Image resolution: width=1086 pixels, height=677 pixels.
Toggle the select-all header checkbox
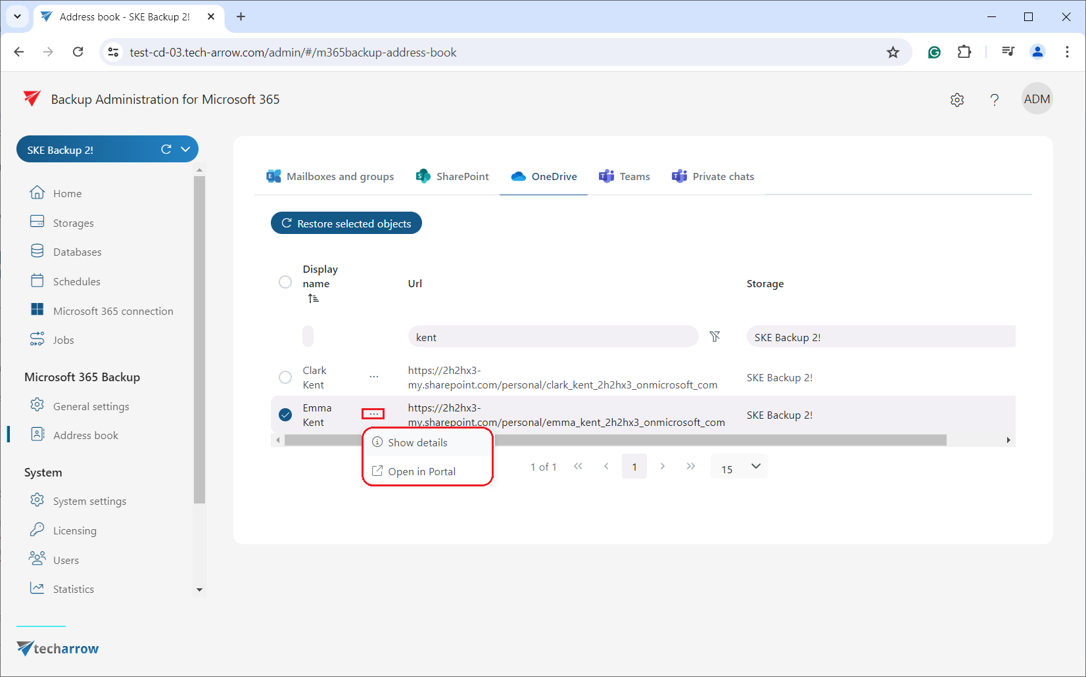point(285,282)
